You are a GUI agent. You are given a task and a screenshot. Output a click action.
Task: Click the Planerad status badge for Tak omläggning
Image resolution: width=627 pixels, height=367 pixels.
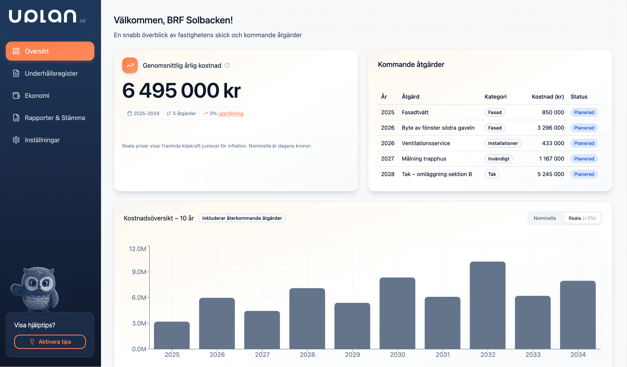(x=584, y=174)
